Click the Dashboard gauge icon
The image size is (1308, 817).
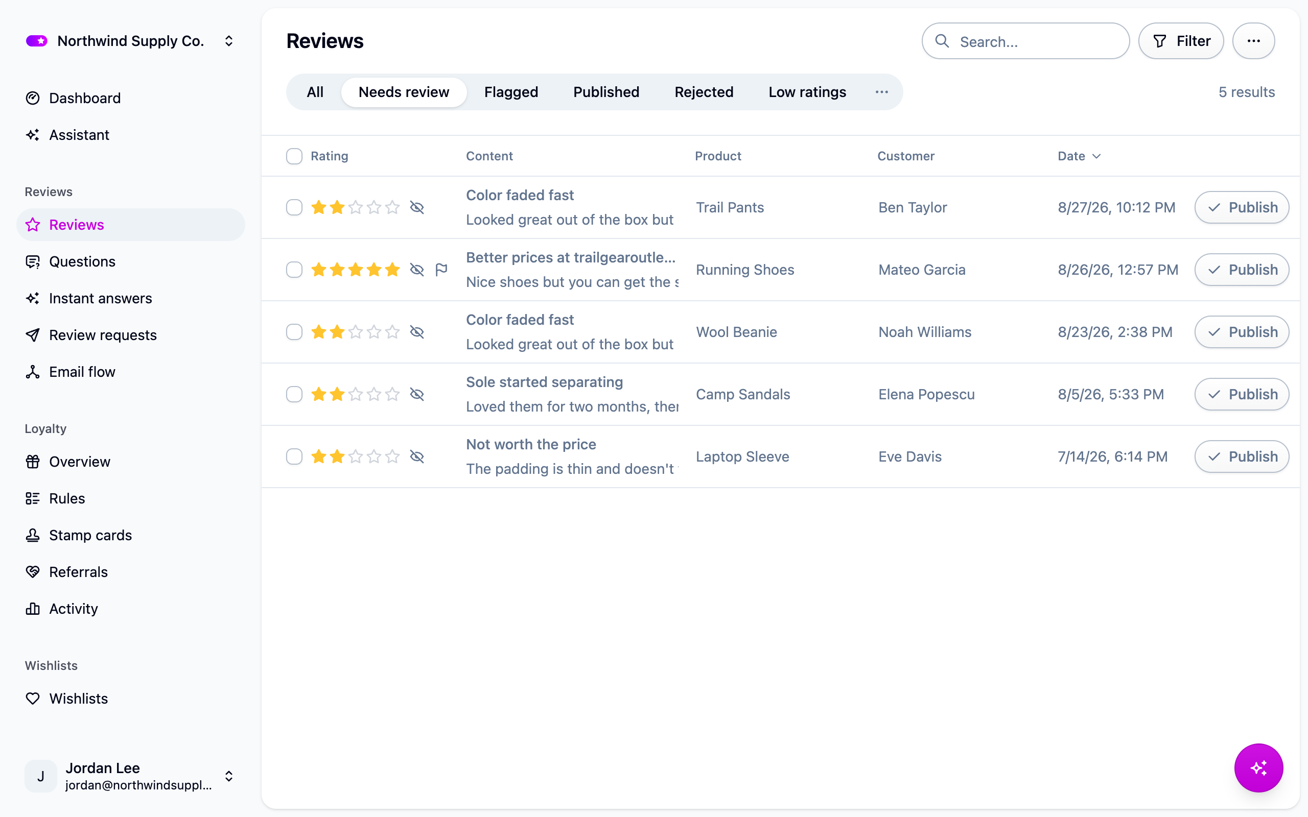33,98
